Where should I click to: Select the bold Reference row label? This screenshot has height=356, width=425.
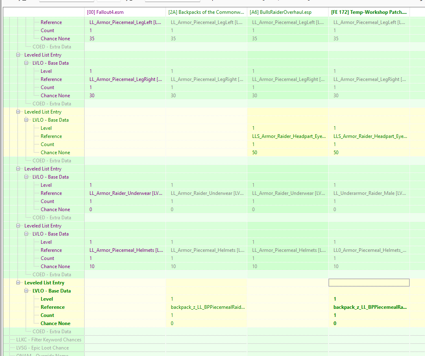click(x=52, y=307)
